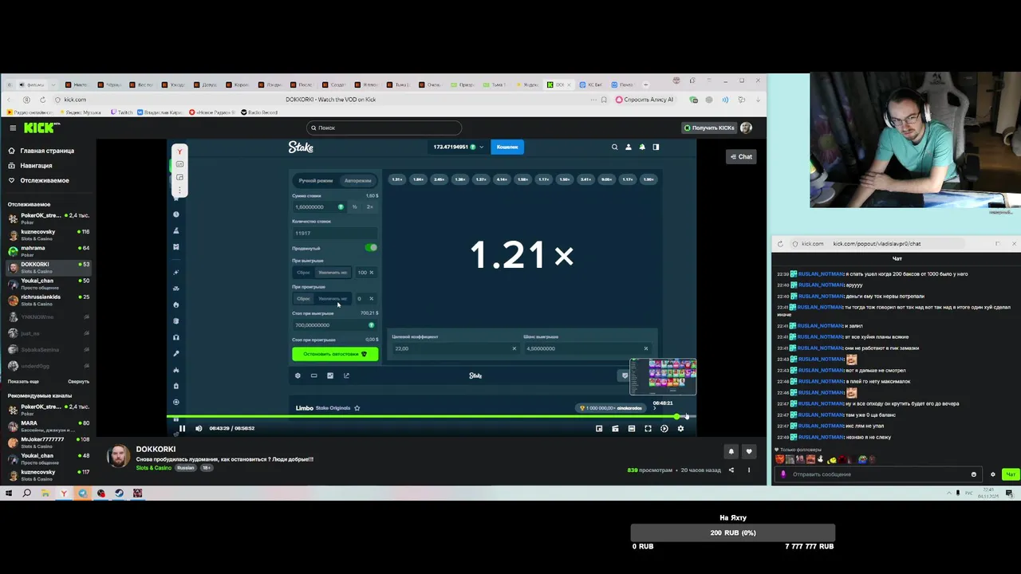Open Stake balance currency dropdown
The width and height of the screenshot is (1021, 574).
point(458,147)
